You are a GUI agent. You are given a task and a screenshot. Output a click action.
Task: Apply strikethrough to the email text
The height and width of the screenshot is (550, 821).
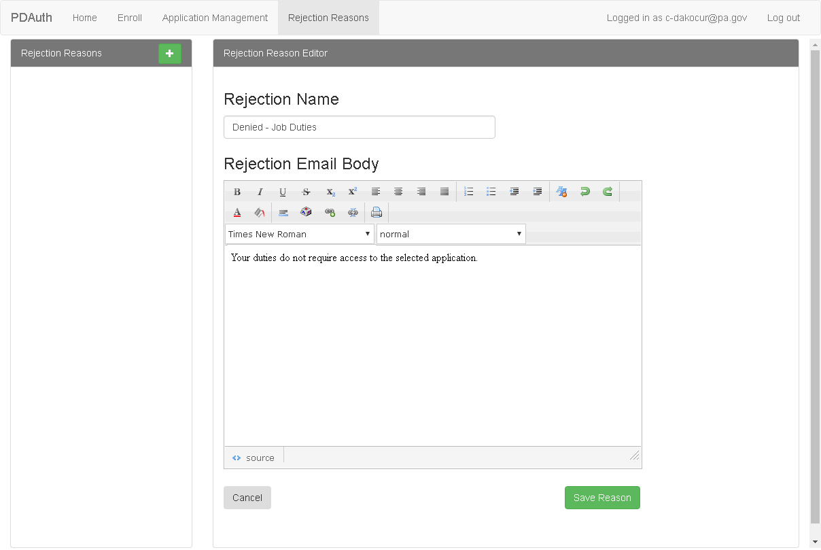pos(306,192)
